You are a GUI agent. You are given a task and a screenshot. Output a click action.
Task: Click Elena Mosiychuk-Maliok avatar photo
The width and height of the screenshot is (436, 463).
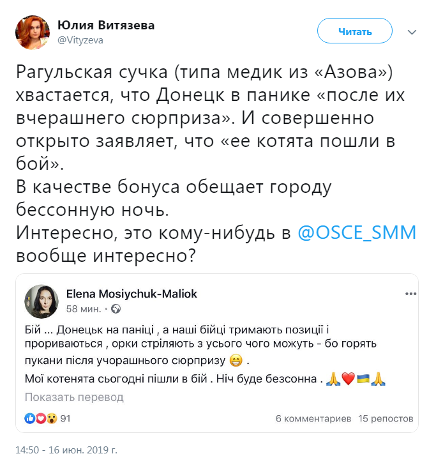click(x=42, y=301)
